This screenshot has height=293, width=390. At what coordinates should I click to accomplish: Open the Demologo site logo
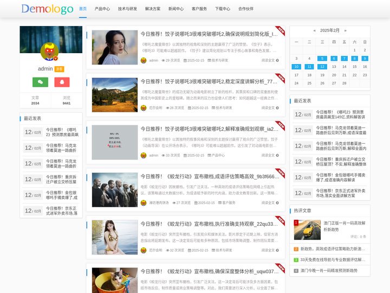[x=47, y=9]
